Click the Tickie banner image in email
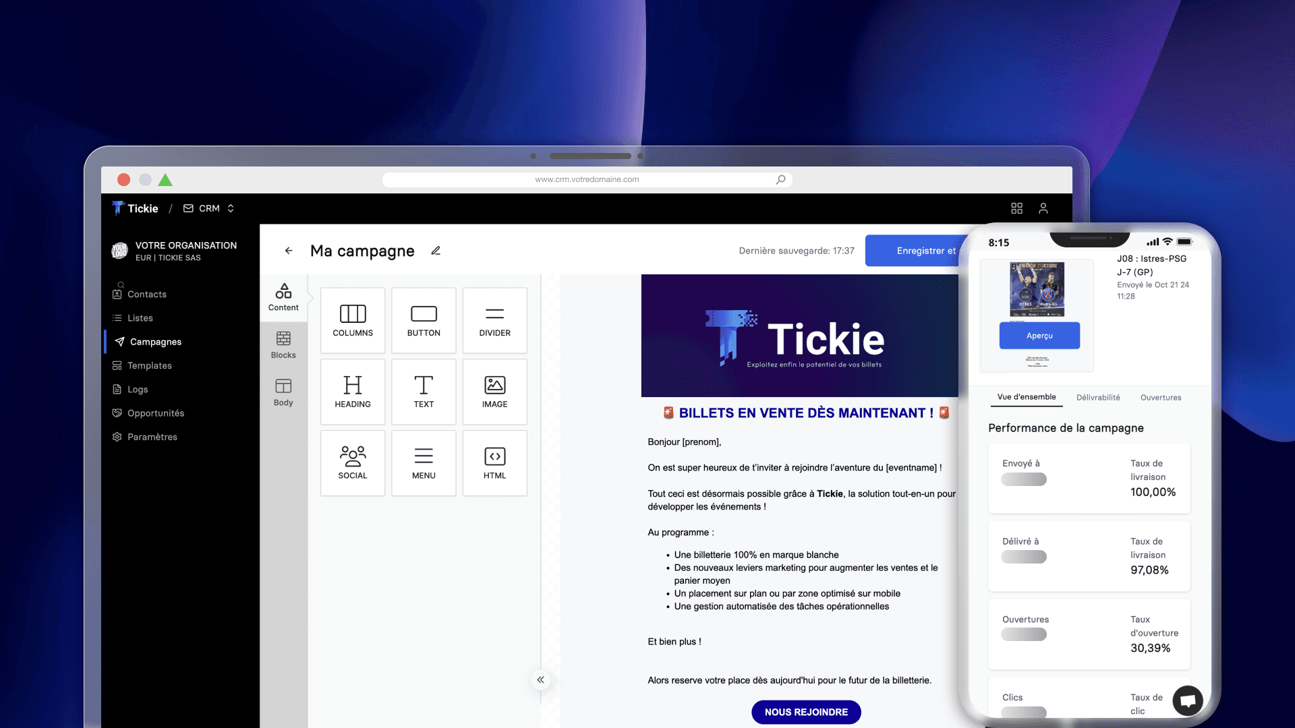Viewport: 1295px width, 728px height. (x=800, y=336)
